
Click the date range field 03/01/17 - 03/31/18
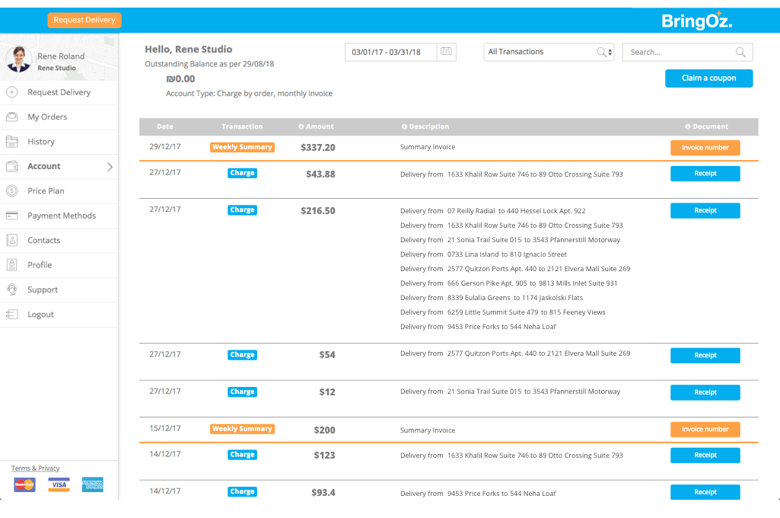390,52
